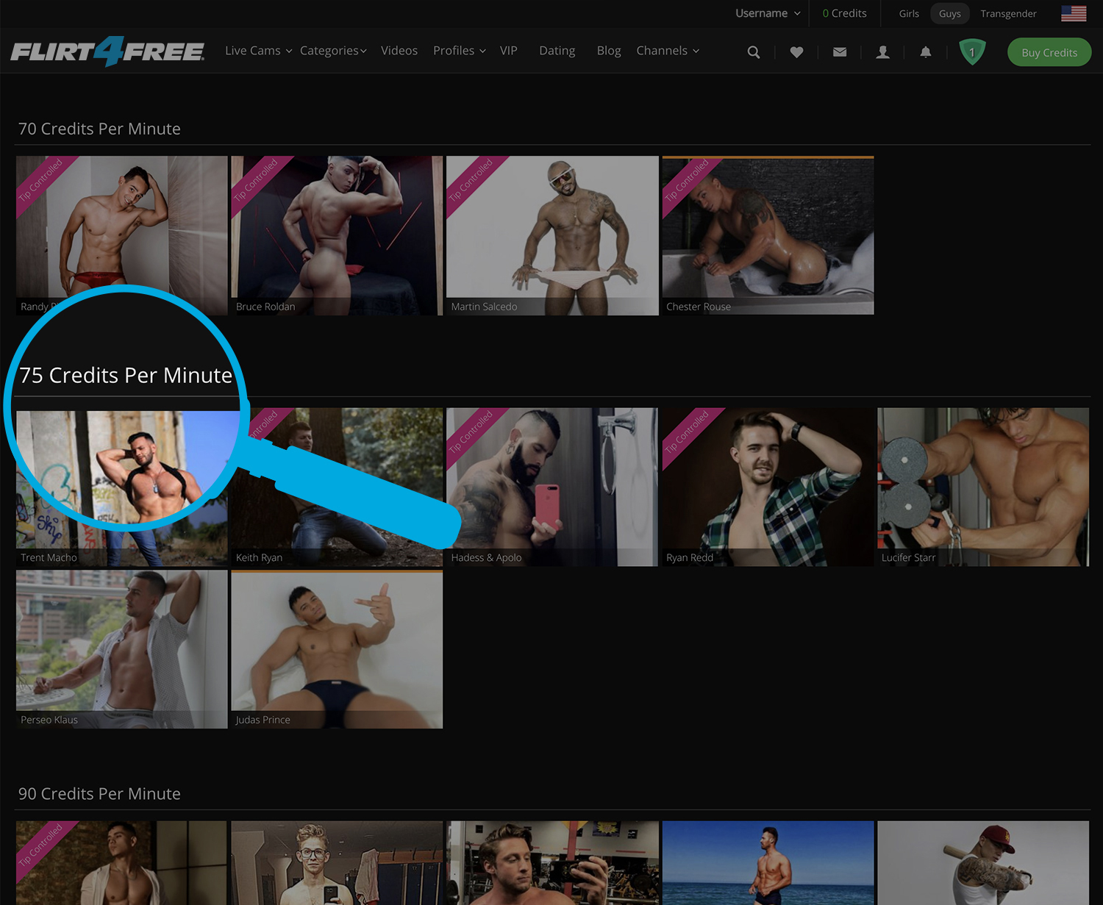Expand the Categories menu
The height and width of the screenshot is (905, 1103).
click(333, 51)
